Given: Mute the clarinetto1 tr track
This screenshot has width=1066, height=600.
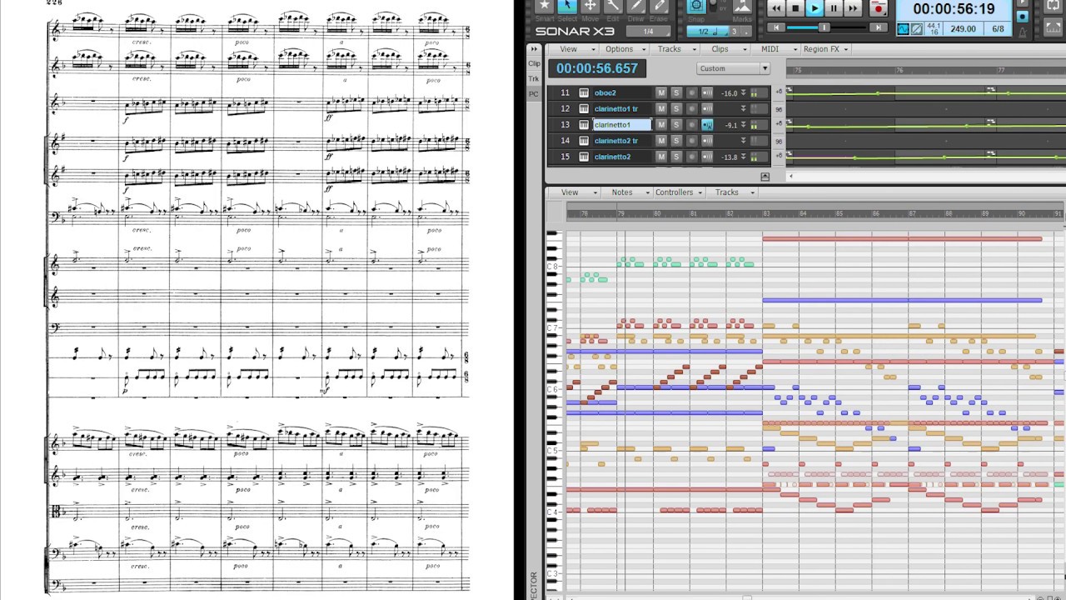Looking at the screenshot, I should point(661,108).
